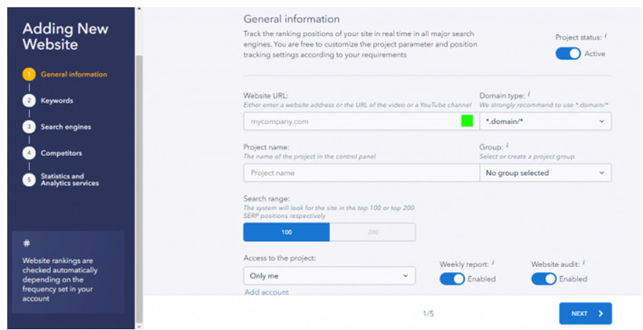Click the step 1 circle icon
The height and width of the screenshot is (330, 643).
[x=29, y=74]
